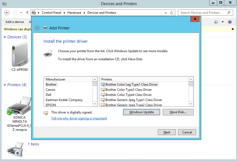
Task: Click the printer icon beside the Add Printer title
Action: (x=45, y=28)
